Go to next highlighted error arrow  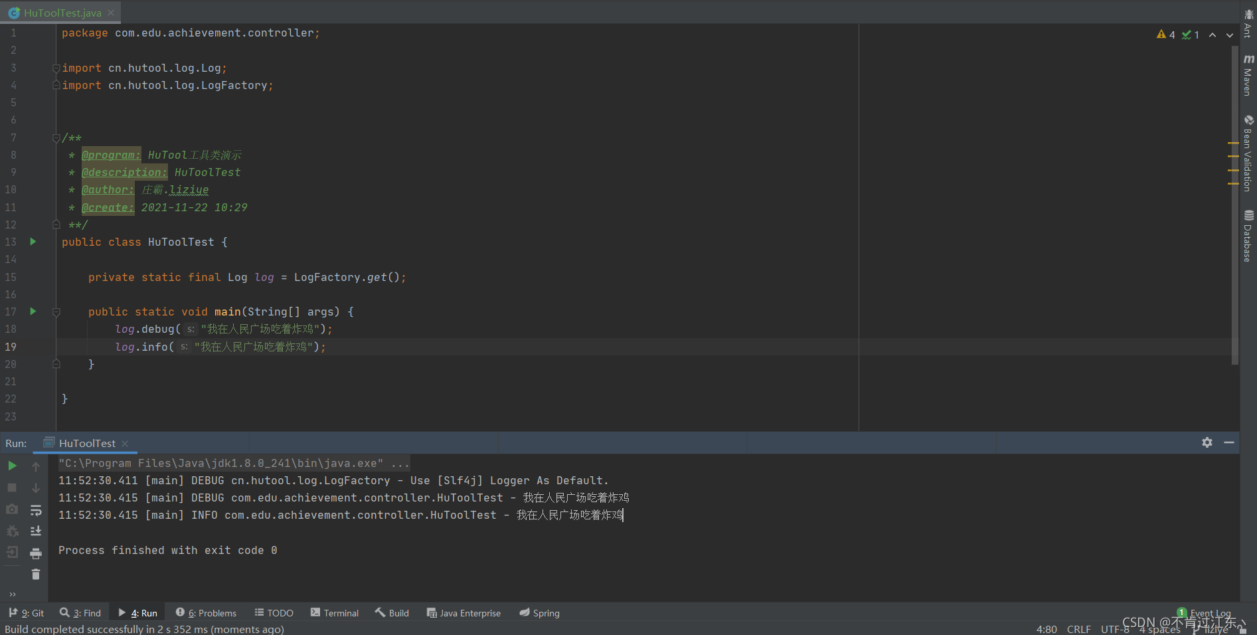(x=1230, y=35)
